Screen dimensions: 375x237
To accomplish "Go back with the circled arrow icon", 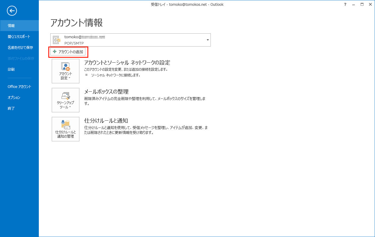I will click(x=12, y=11).
